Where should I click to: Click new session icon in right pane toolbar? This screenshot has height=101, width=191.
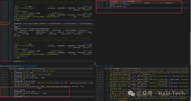click(x=98, y=69)
